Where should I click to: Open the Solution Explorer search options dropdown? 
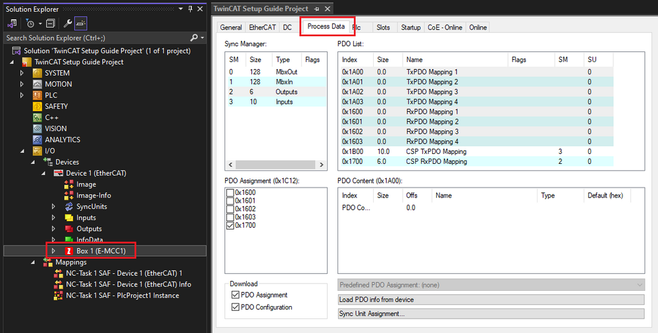(202, 38)
